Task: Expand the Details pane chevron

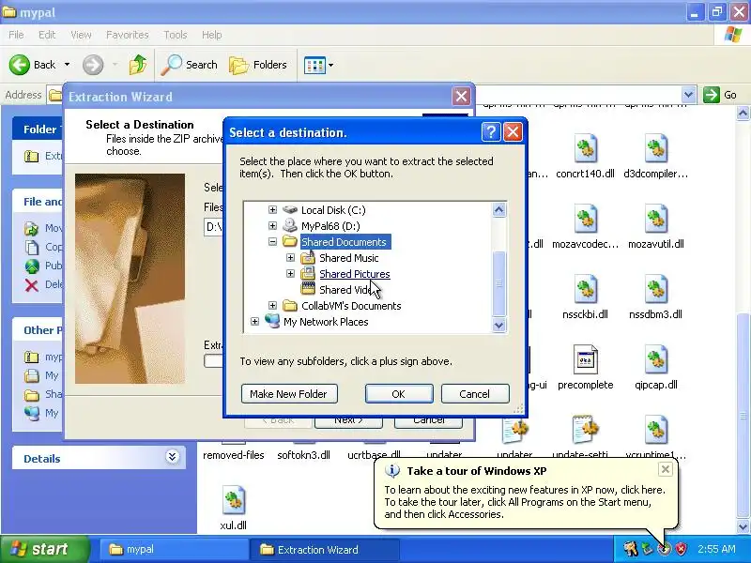Action: [x=172, y=457]
